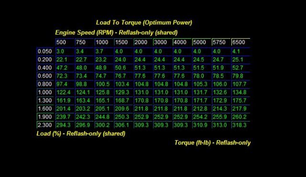Click the 0.050 load row header
The height and width of the screenshot is (177, 306).
tap(45, 51)
